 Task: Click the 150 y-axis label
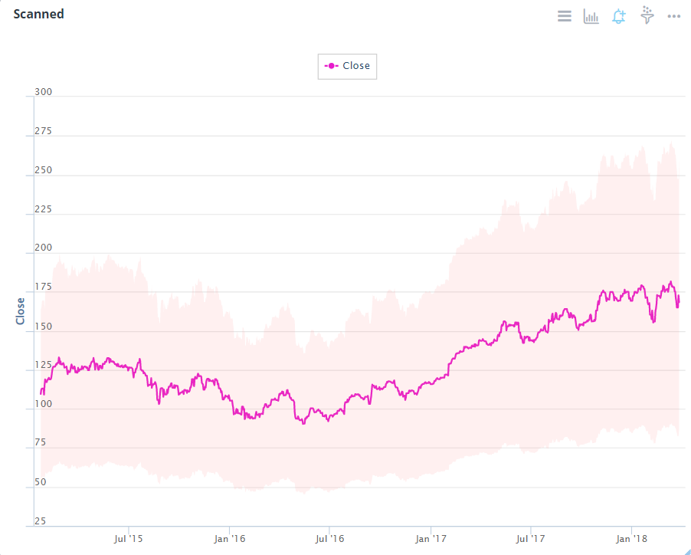44,326
